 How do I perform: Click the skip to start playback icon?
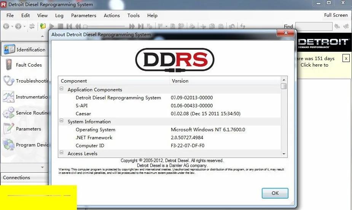[69, 27]
